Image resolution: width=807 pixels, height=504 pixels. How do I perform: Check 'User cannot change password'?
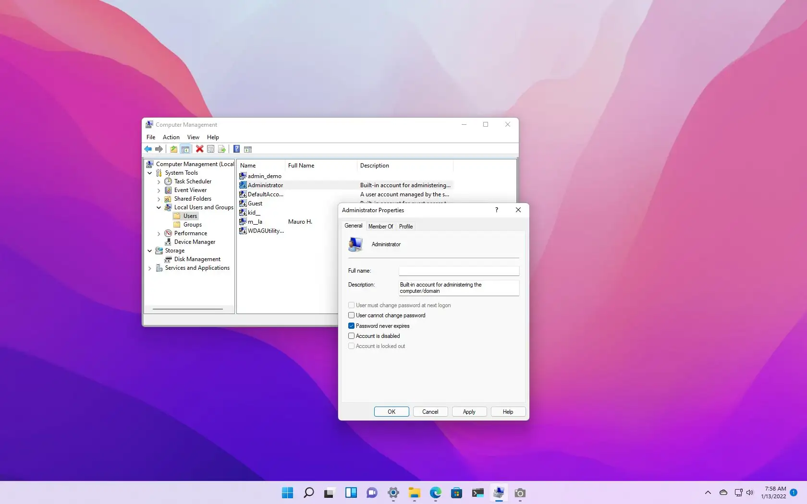(351, 315)
